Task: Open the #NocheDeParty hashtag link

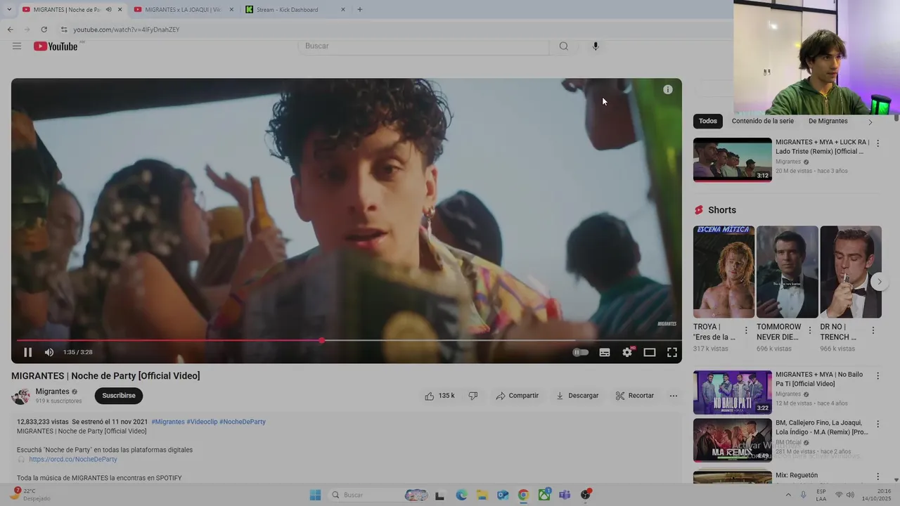Action: click(x=243, y=422)
